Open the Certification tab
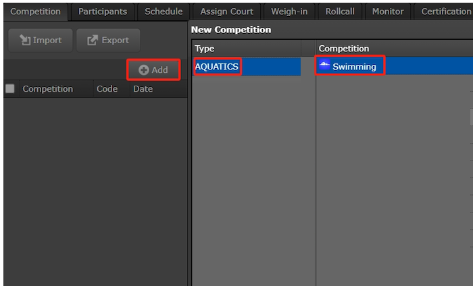This screenshot has width=473, height=286. tap(445, 11)
